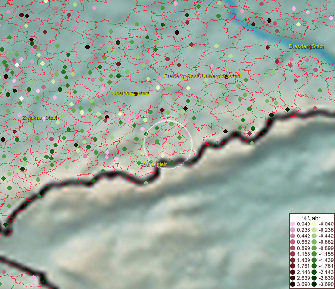Select the Chemnitz, Stadt map label
Viewport: 335px width, 289px height.
click(130, 93)
